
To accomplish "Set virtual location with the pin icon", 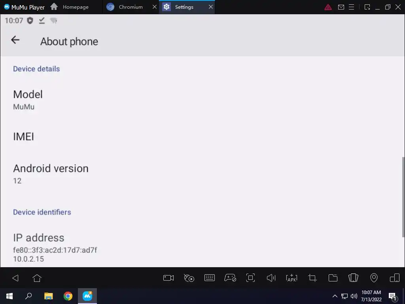I will [x=374, y=278].
